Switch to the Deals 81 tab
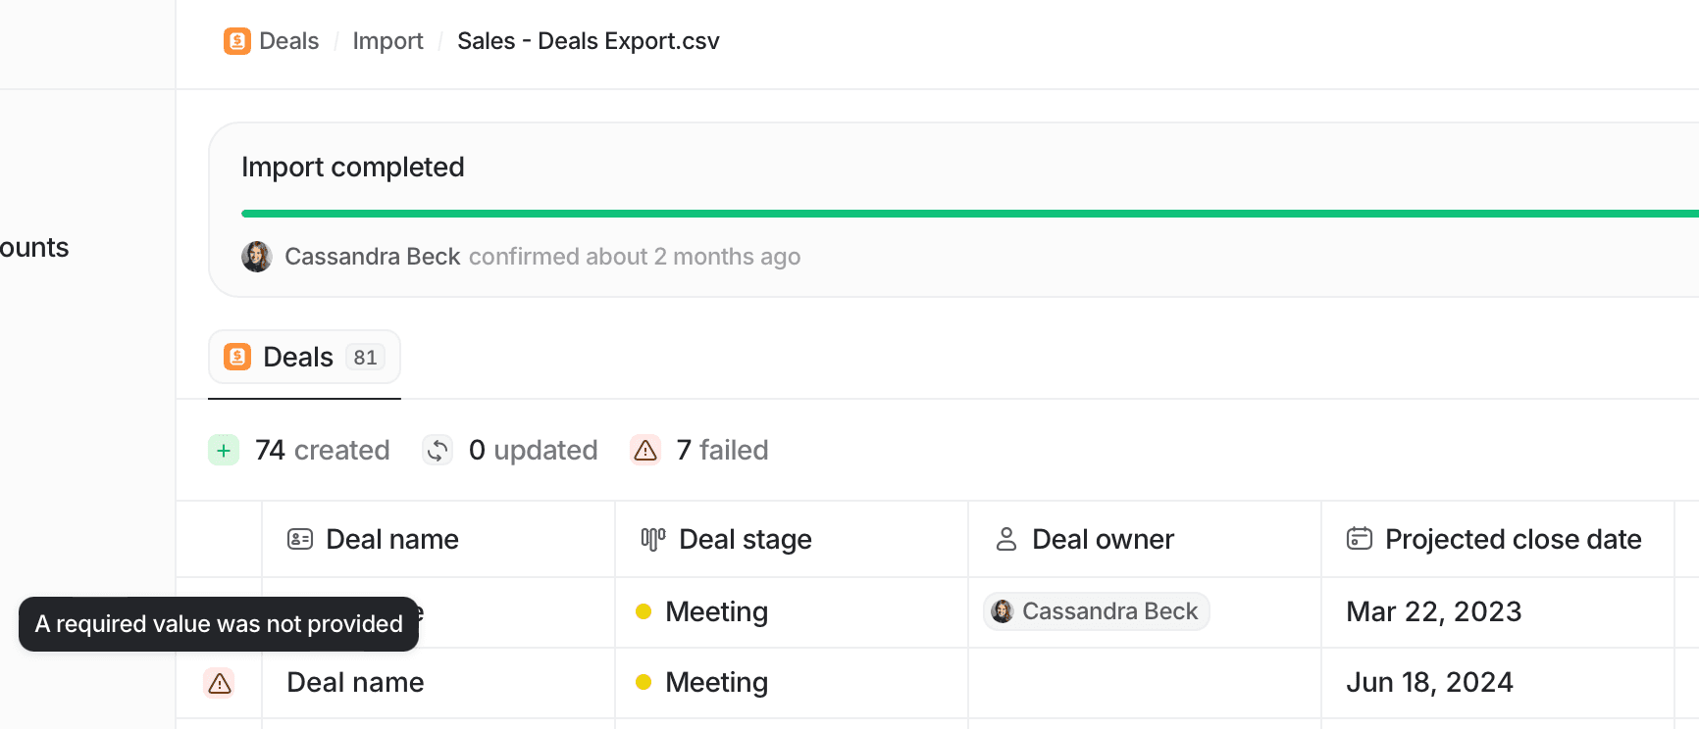This screenshot has height=729, width=1699. 304,357
